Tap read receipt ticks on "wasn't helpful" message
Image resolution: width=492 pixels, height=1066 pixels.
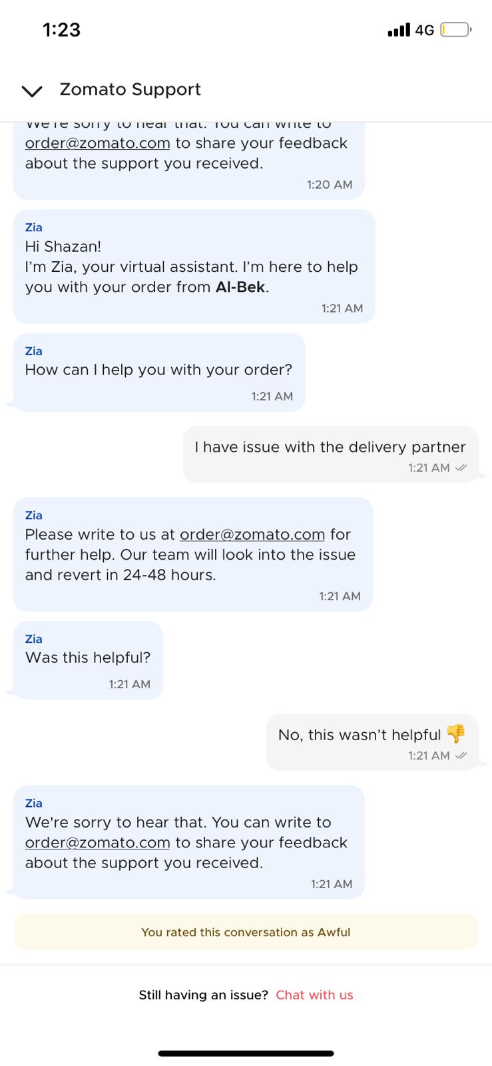pos(461,756)
